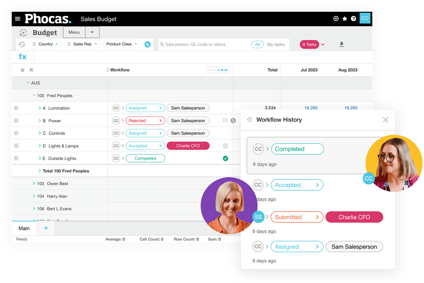Expand 104 Harry Alan row
This screenshot has width=424, height=283.
click(34, 196)
